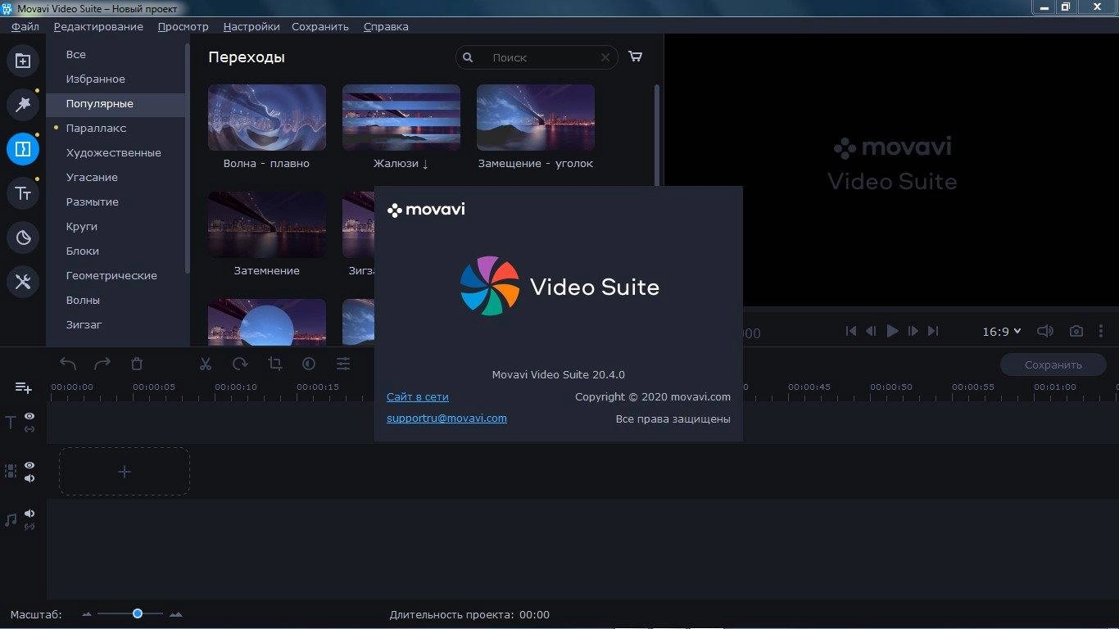Select the Художественные category
The width and height of the screenshot is (1119, 629).
[116, 152]
